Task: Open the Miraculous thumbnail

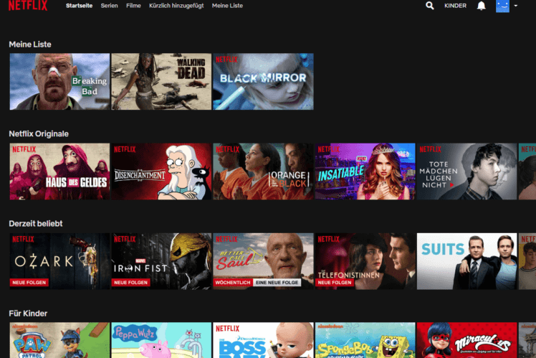Action: pos(467,340)
